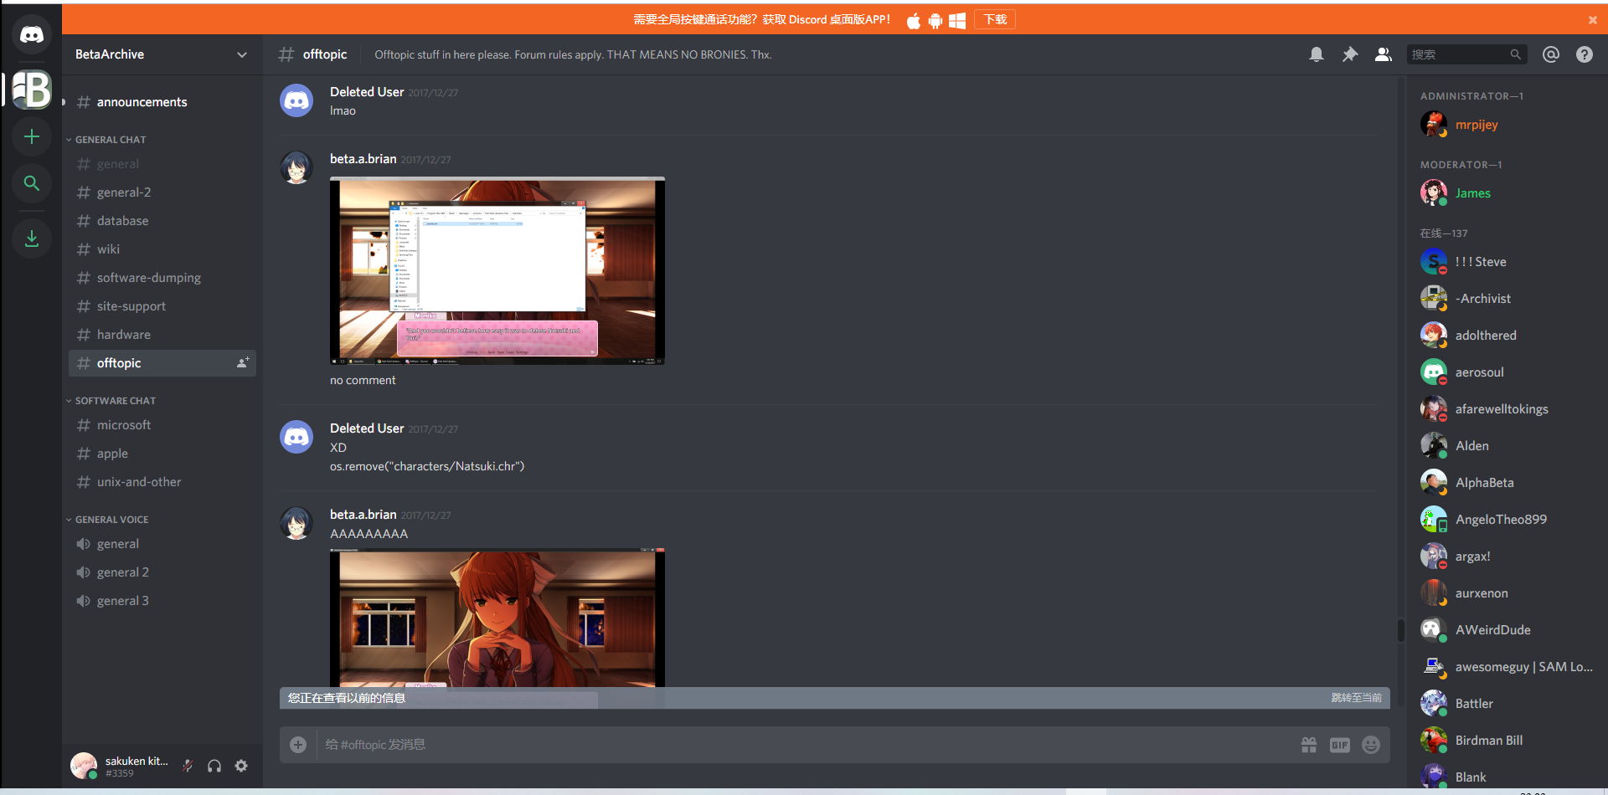
Task: Click the 下载 download button in banner
Action: point(995,19)
